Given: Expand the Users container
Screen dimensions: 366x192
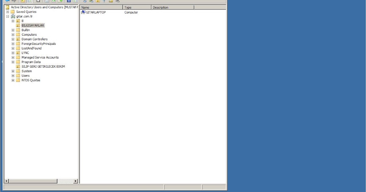Looking at the screenshot, I should (13, 76).
